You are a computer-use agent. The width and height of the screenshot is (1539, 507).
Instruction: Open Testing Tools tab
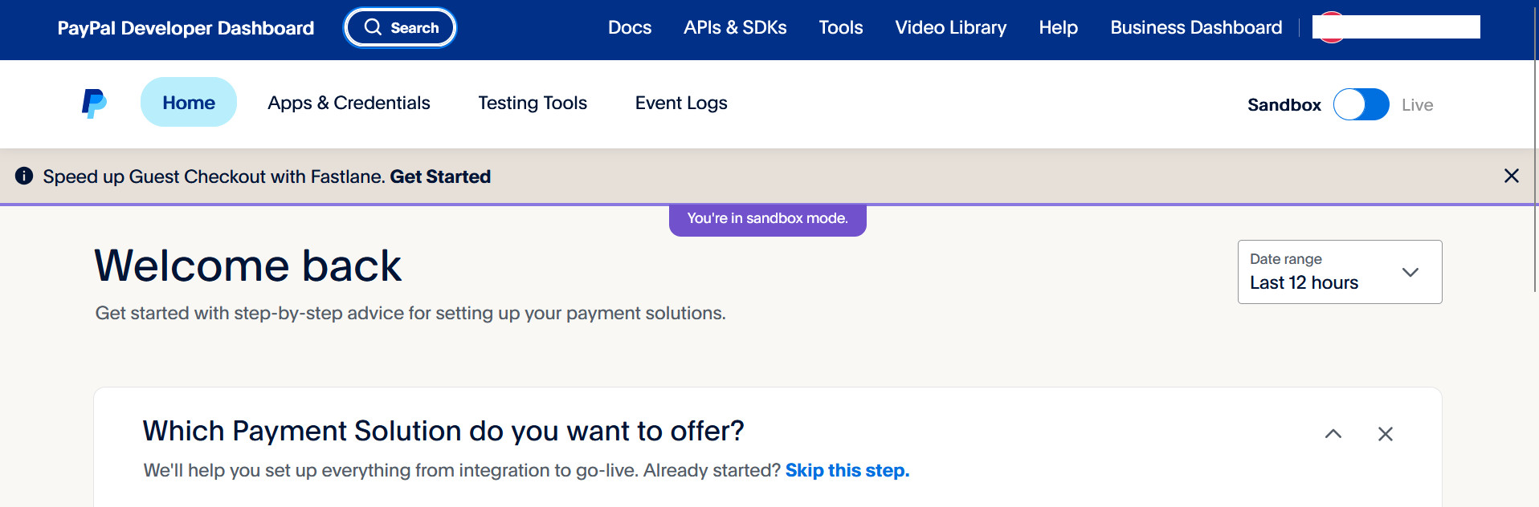(533, 103)
